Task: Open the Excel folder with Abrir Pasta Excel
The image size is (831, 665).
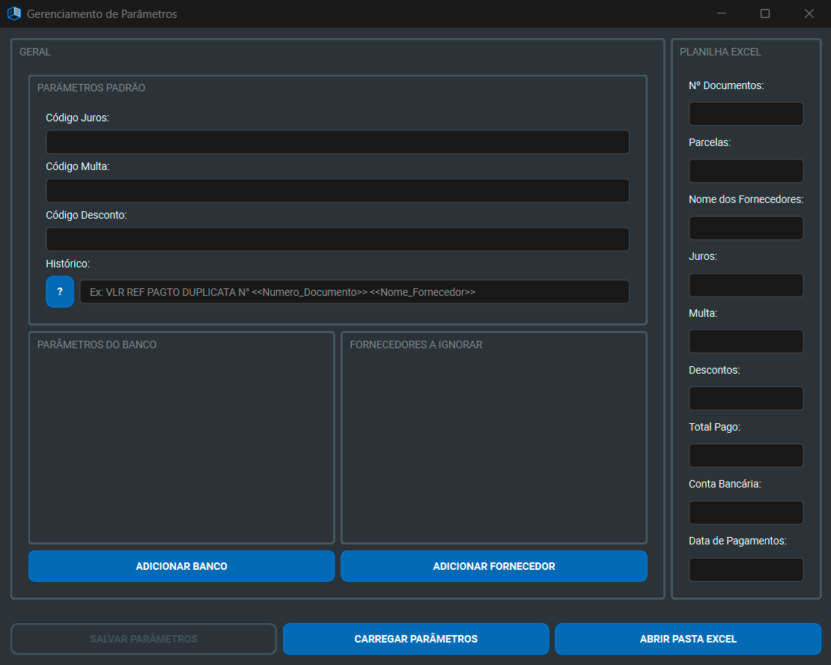Action: [x=688, y=639]
